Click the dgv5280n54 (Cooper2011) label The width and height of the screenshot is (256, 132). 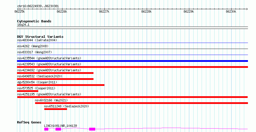(x=37, y=82)
